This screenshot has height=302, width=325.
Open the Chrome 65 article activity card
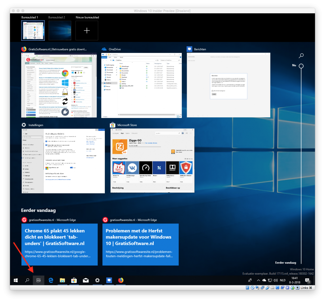(x=59, y=244)
